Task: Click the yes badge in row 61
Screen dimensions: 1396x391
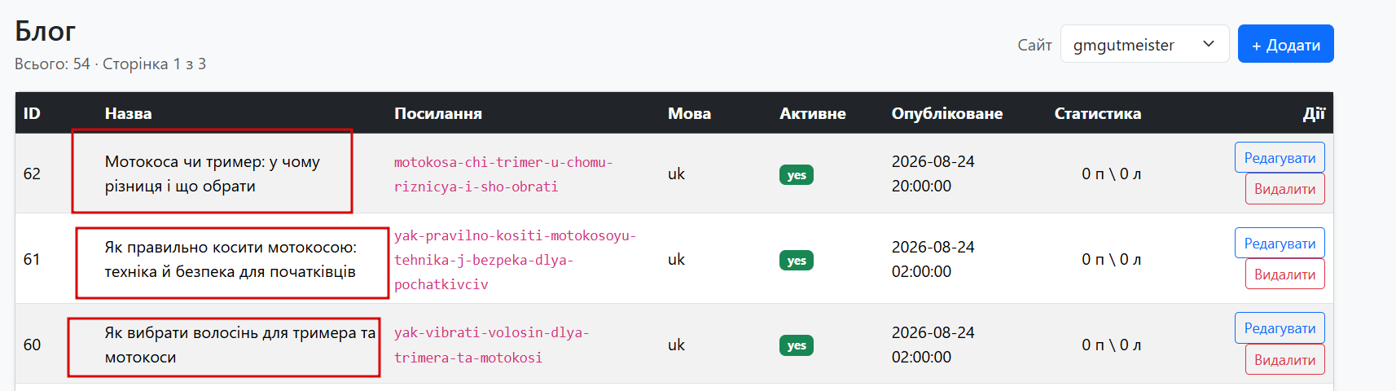Action: click(x=796, y=260)
